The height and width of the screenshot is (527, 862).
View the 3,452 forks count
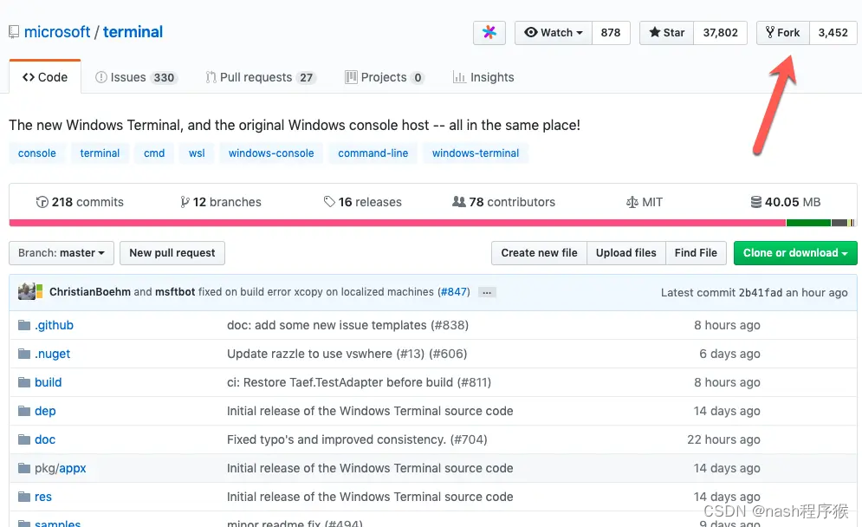click(833, 32)
